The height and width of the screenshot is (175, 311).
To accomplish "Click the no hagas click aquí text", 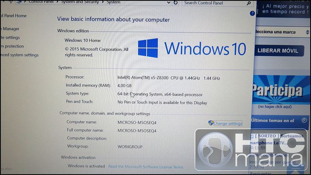I will pos(275,107).
